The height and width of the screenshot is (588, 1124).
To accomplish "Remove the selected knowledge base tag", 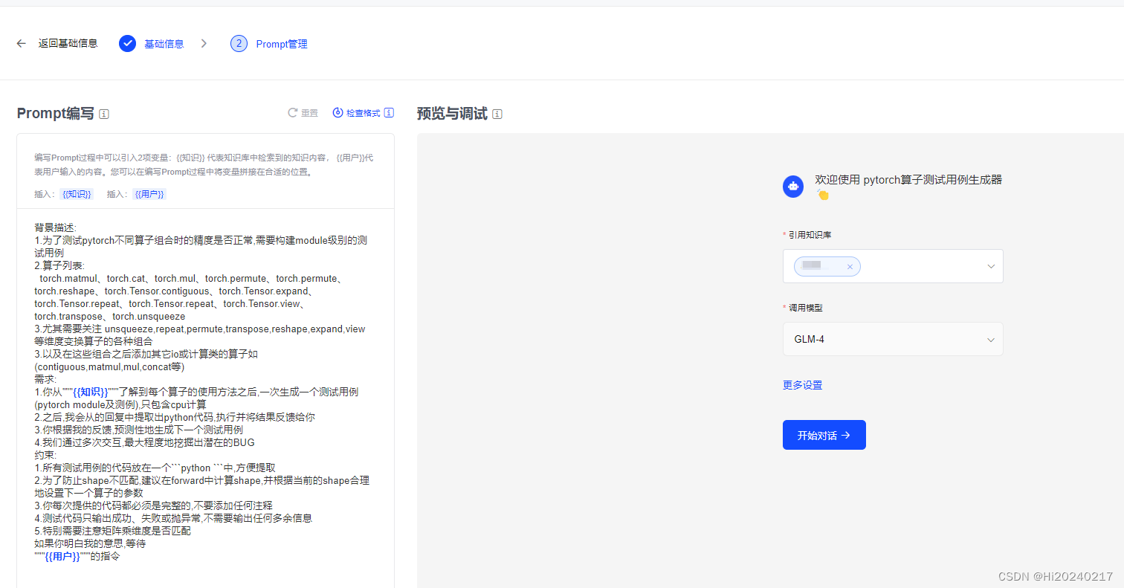I will 850,266.
